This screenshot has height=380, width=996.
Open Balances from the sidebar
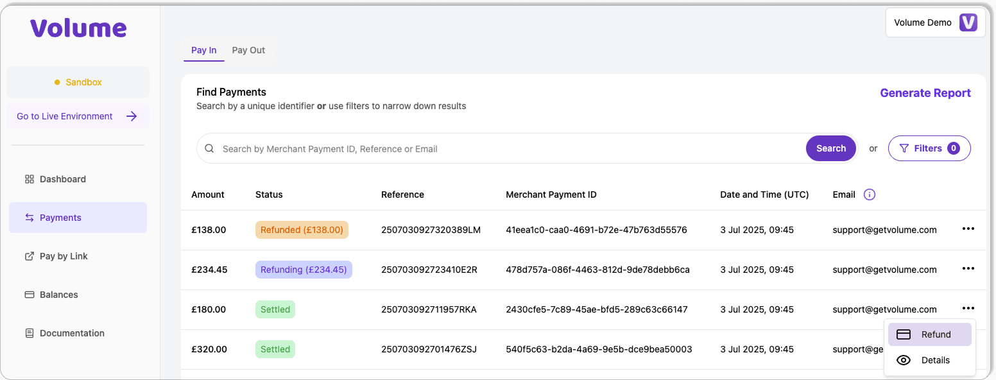point(78,295)
